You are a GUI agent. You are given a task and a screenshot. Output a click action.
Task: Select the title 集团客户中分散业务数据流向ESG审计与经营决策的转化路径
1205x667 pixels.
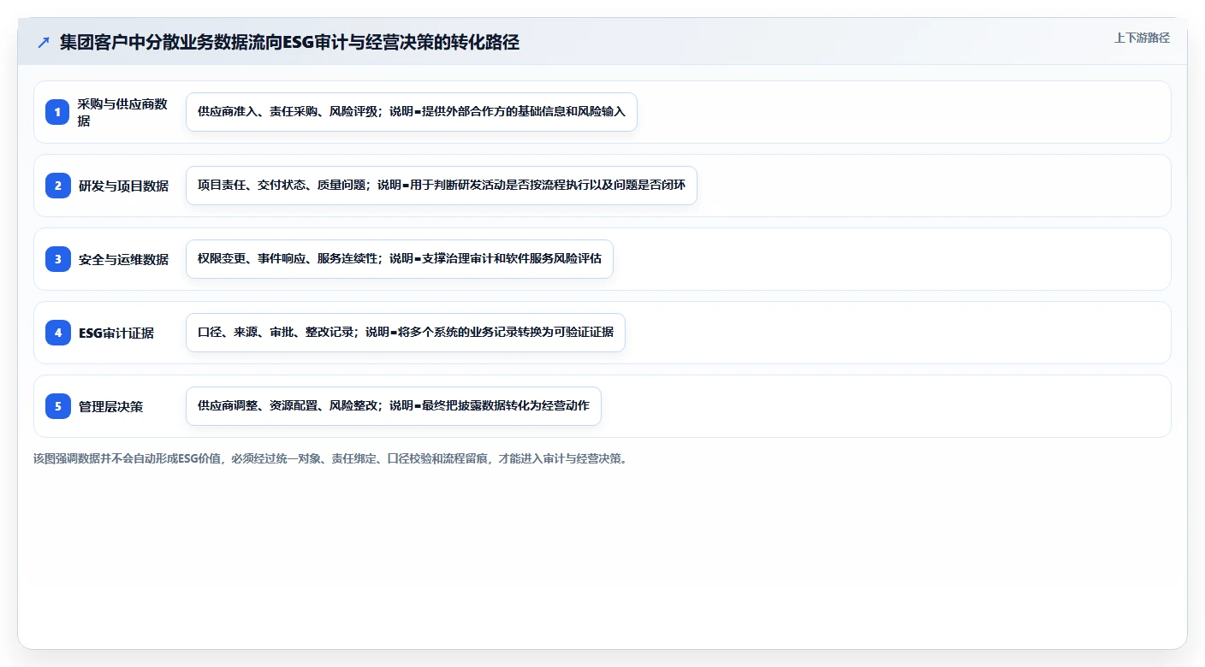[x=289, y=43]
